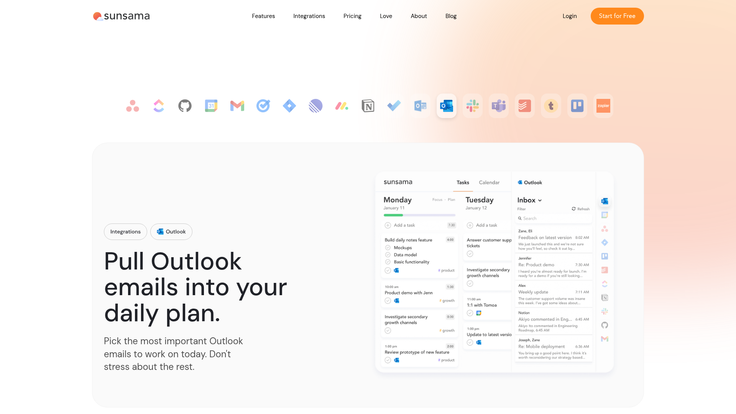Open the About page
This screenshot has height=414, width=736.
coord(419,16)
